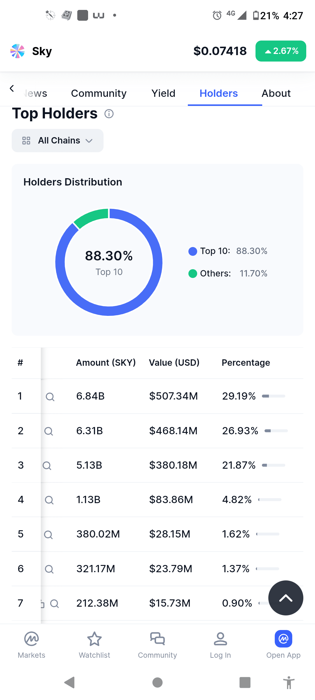Tap the Amount (SKY) column header

click(x=106, y=363)
